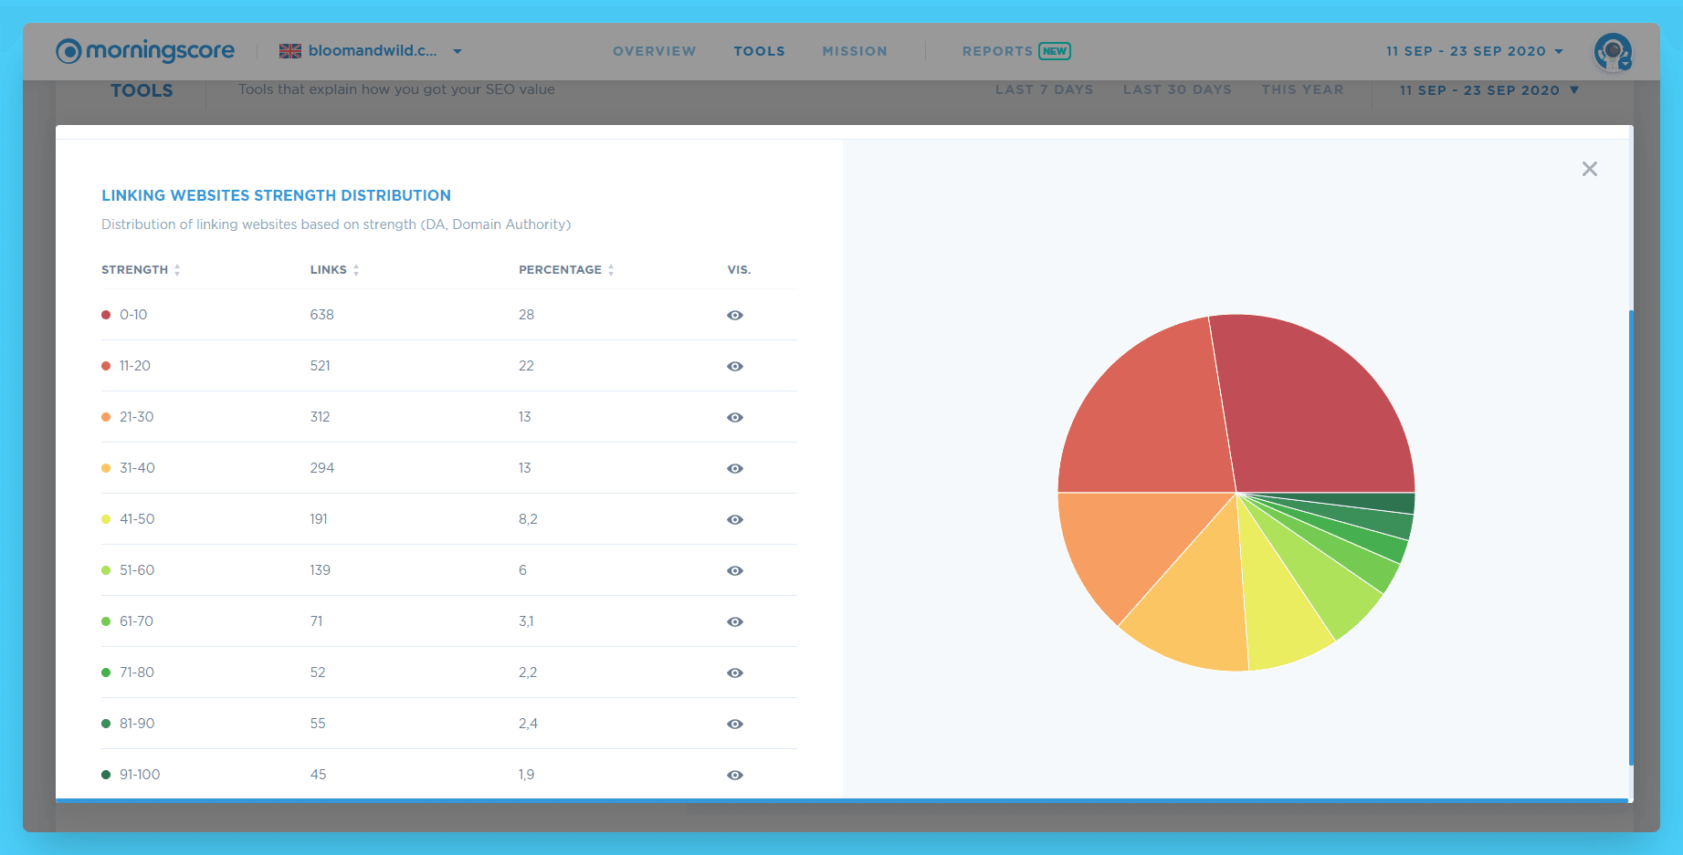Close the strength distribution popup

click(1590, 169)
